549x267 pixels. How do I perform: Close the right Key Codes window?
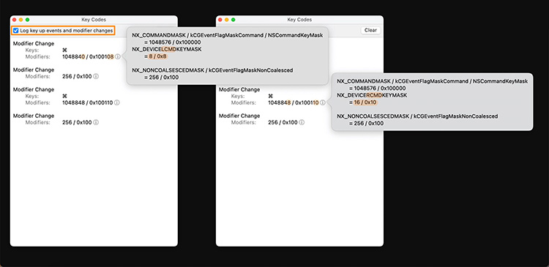point(220,20)
